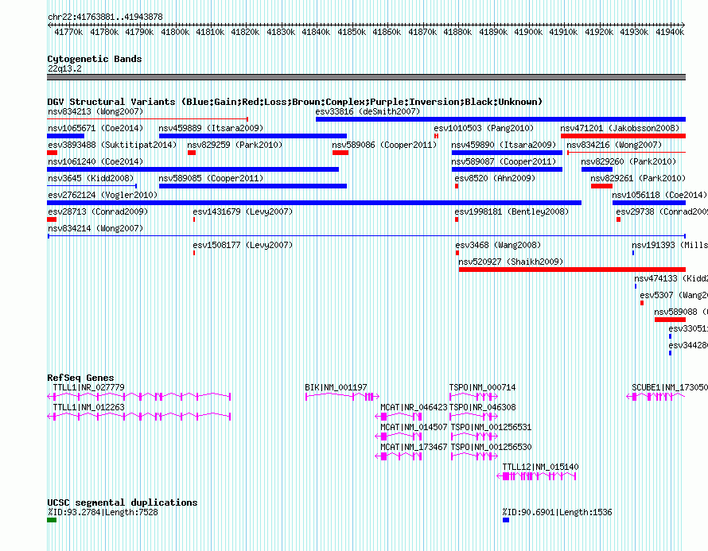The image size is (708, 551).
Task: Click the nsv834216 (Wong2007) variant label
Action: [x=614, y=145]
